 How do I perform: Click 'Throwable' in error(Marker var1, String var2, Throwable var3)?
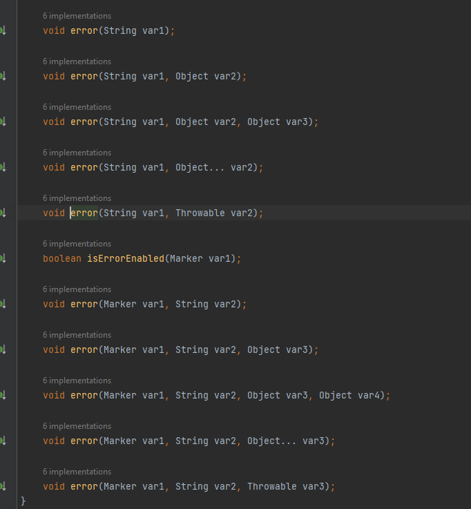tap(271, 487)
